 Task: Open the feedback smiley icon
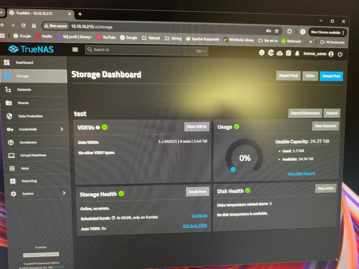[x=262, y=53]
